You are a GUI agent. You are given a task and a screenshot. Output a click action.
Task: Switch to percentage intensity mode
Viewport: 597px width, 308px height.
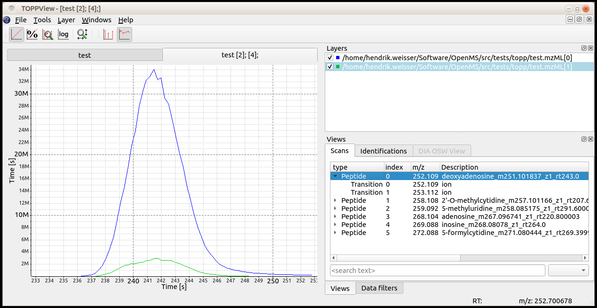[32, 34]
